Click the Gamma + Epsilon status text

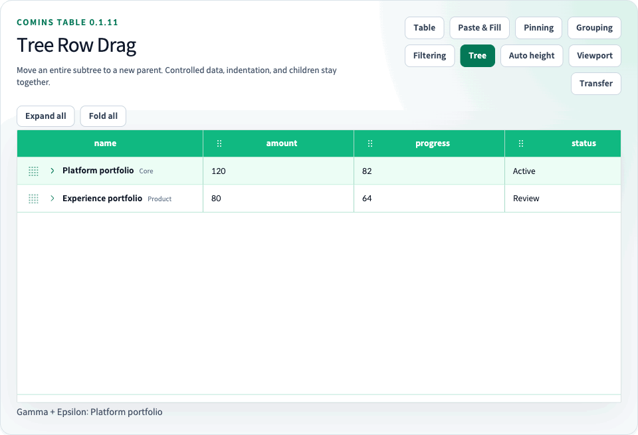(x=90, y=412)
